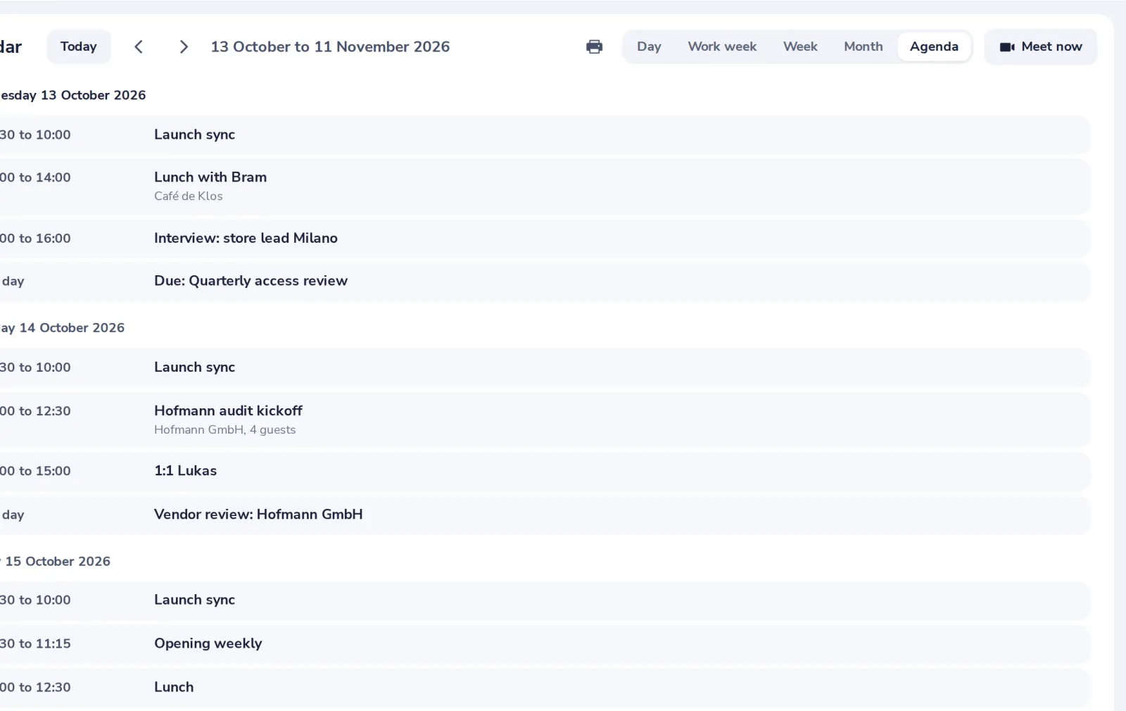Switch to Work week view
Screen dimensions: 1126x711
point(722,46)
